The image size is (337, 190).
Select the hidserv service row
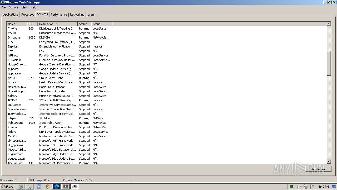[167, 96]
